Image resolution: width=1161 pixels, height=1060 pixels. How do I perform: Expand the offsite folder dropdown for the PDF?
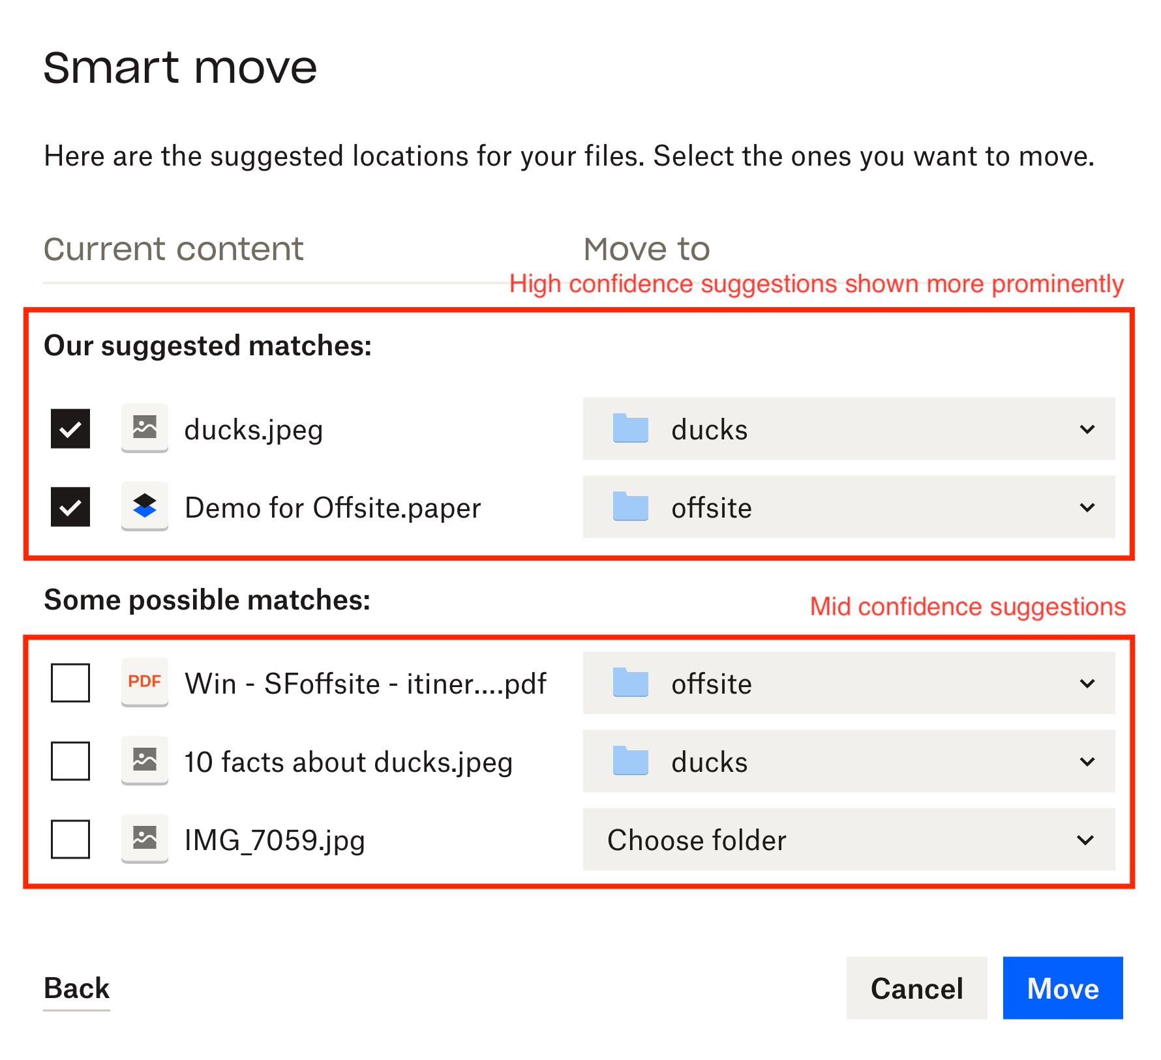point(1087,683)
